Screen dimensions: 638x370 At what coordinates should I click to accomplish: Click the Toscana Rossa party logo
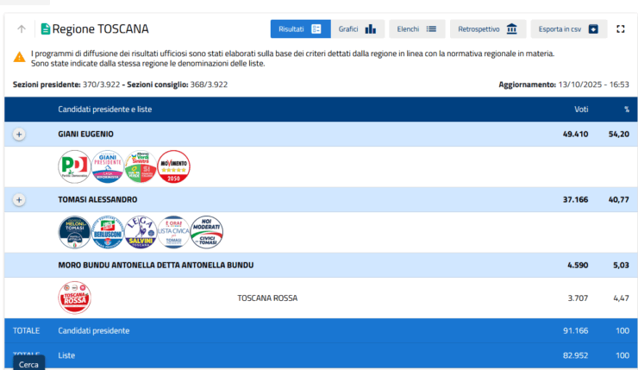coord(74,298)
